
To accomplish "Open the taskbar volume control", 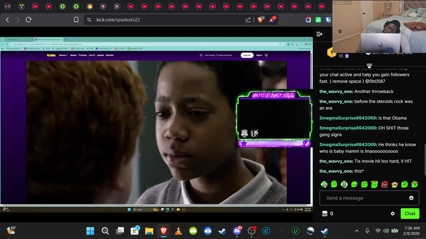I will click(386, 231).
